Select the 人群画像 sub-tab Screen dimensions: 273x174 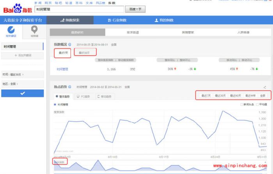243,32
